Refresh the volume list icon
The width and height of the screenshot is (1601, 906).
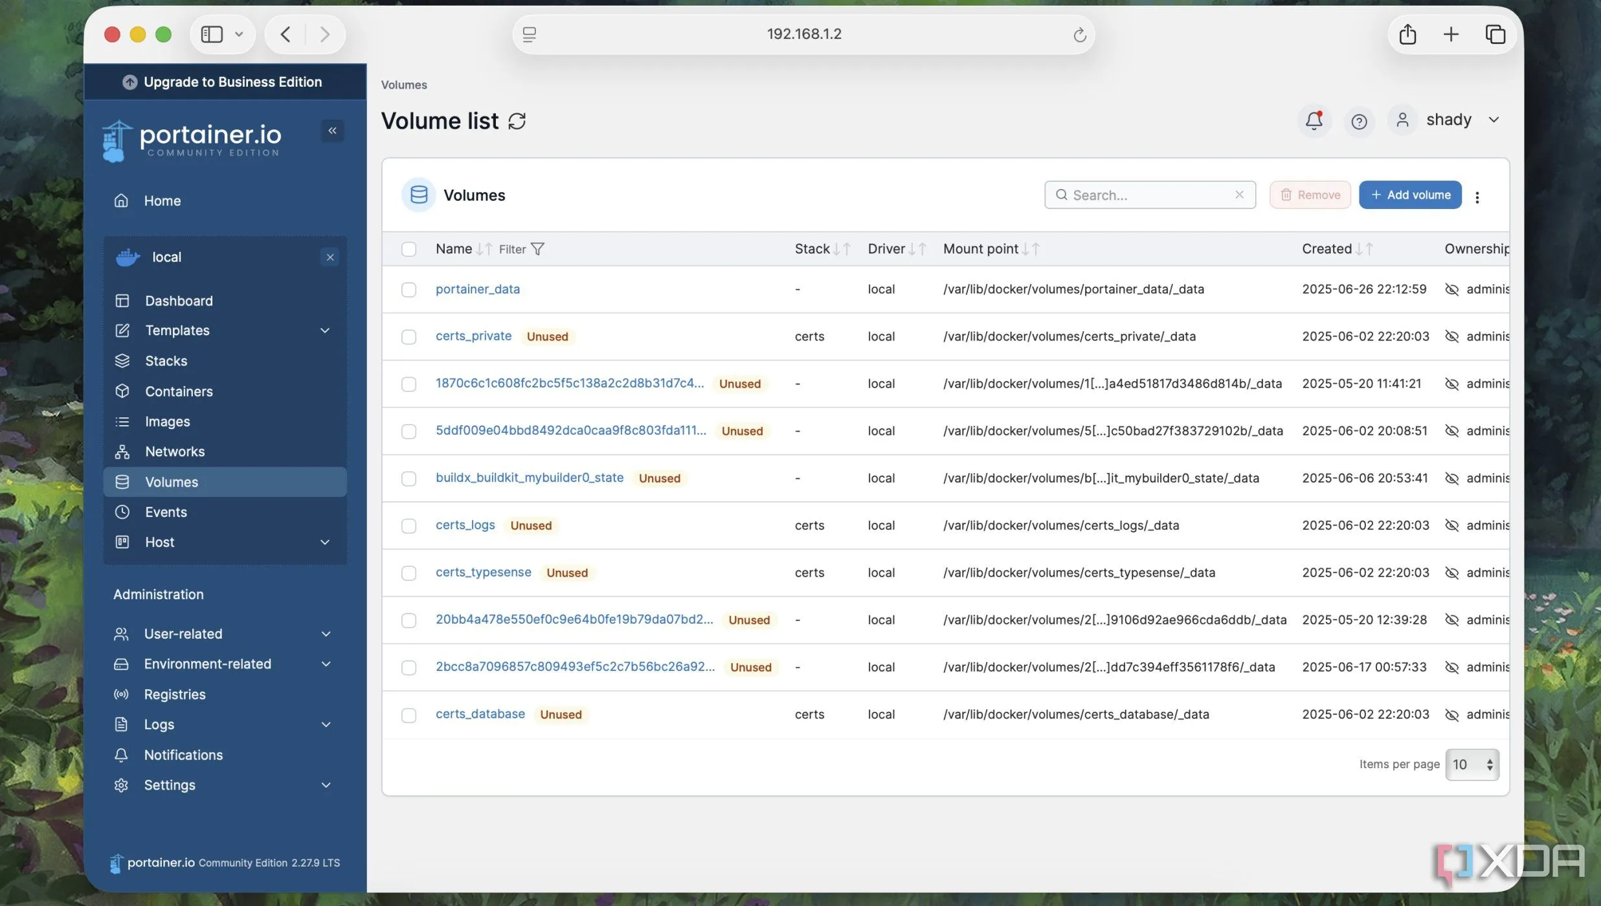[517, 121]
